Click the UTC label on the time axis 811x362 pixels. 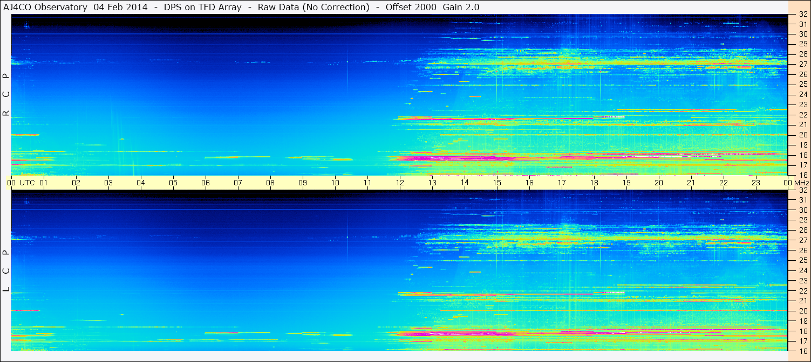coord(27,183)
